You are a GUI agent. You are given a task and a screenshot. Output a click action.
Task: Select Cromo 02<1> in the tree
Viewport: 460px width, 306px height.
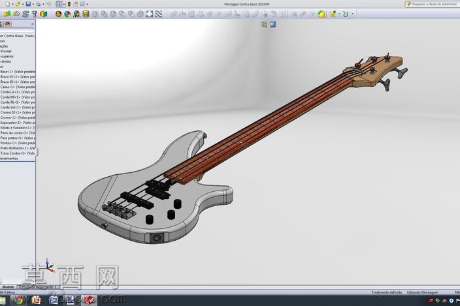point(18,112)
